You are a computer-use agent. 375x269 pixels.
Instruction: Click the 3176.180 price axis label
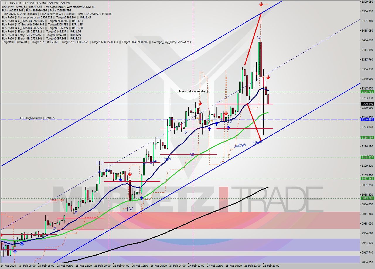click(367, 146)
